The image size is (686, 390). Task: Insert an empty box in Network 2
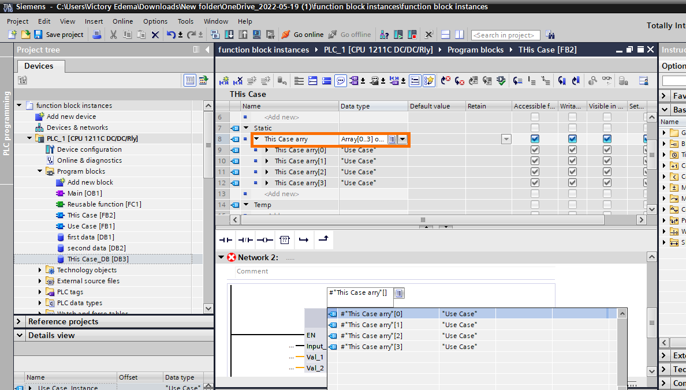click(284, 239)
